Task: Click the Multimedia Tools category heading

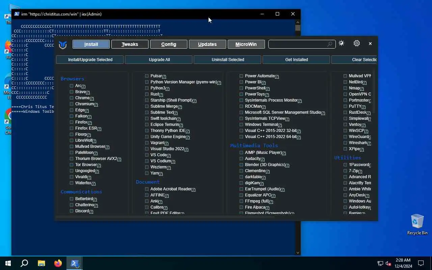Action: pyautogui.click(x=254, y=145)
